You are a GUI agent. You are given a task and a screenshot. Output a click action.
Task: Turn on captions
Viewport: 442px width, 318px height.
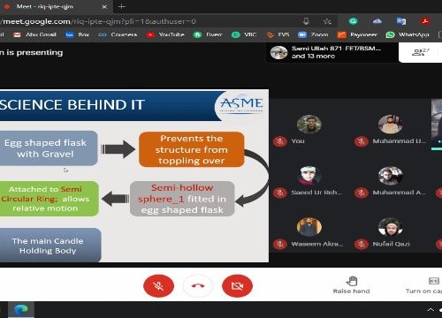(x=433, y=285)
